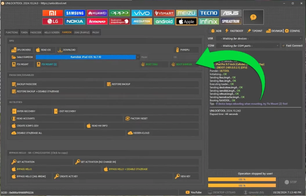This screenshot has height=196, width=306.
Task: Open the YouTube link in status bar
Action: click(x=193, y=192)
